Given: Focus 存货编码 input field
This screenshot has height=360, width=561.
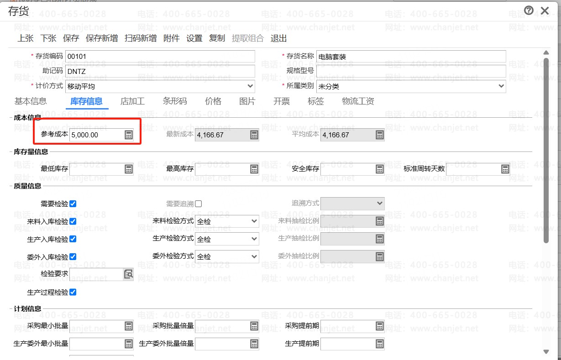Looking at the screenshot, I should [x=160, y=56].
